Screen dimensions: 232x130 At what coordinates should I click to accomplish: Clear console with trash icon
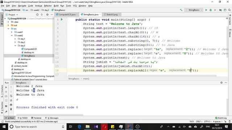(11, 109)
